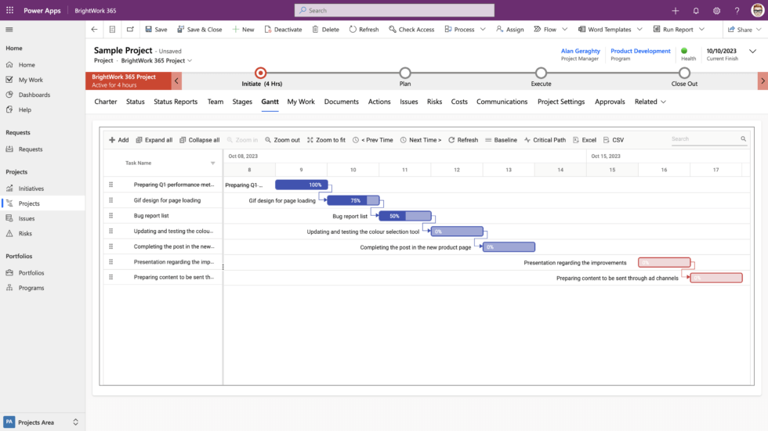Open the app launcher waffle icon

pos(9,10)
